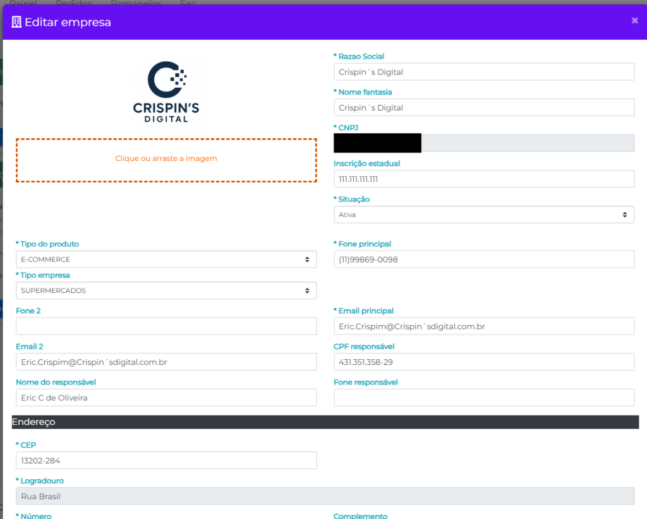Click the Inscrição estadual field
This screenshot has width=647, height=519.
coord(483,179)
